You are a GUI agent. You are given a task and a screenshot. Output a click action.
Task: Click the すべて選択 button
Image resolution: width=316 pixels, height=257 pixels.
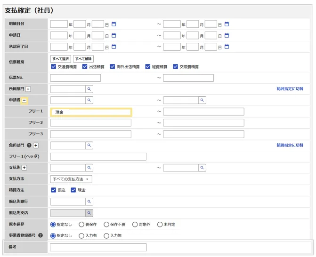pyautogui.click(x=60, y=59)
